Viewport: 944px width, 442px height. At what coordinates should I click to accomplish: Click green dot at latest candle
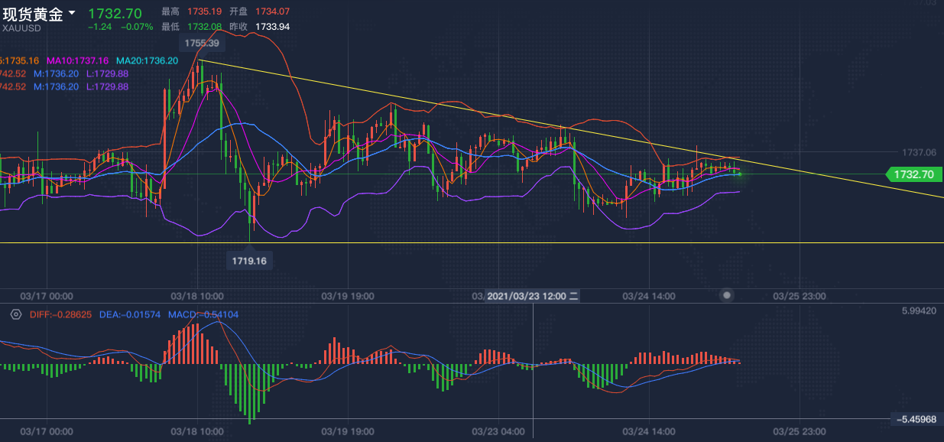click(739, 174)
